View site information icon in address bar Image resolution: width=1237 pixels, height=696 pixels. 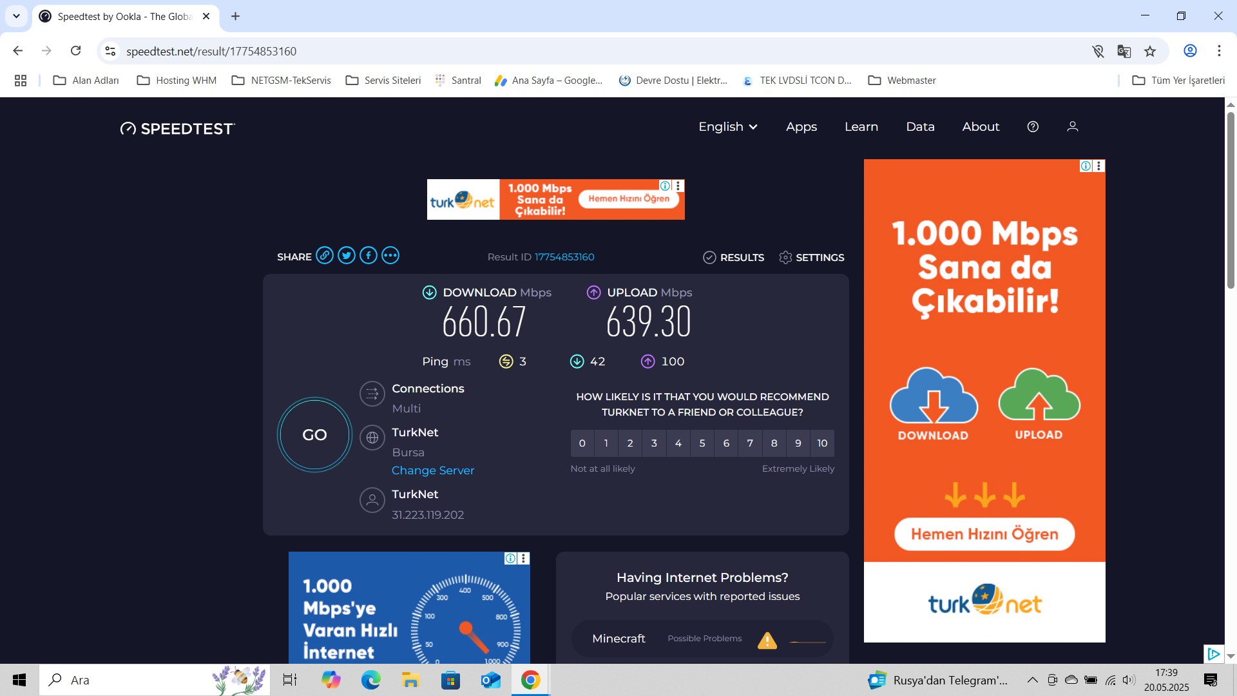(110, 51)
